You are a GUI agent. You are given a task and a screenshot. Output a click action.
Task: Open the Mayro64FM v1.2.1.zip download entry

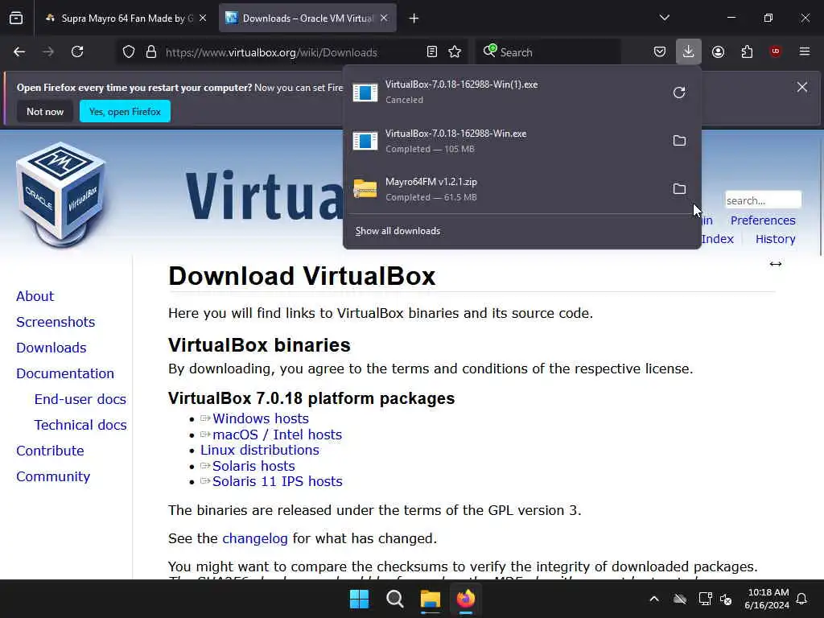click(x=505, y=189)
